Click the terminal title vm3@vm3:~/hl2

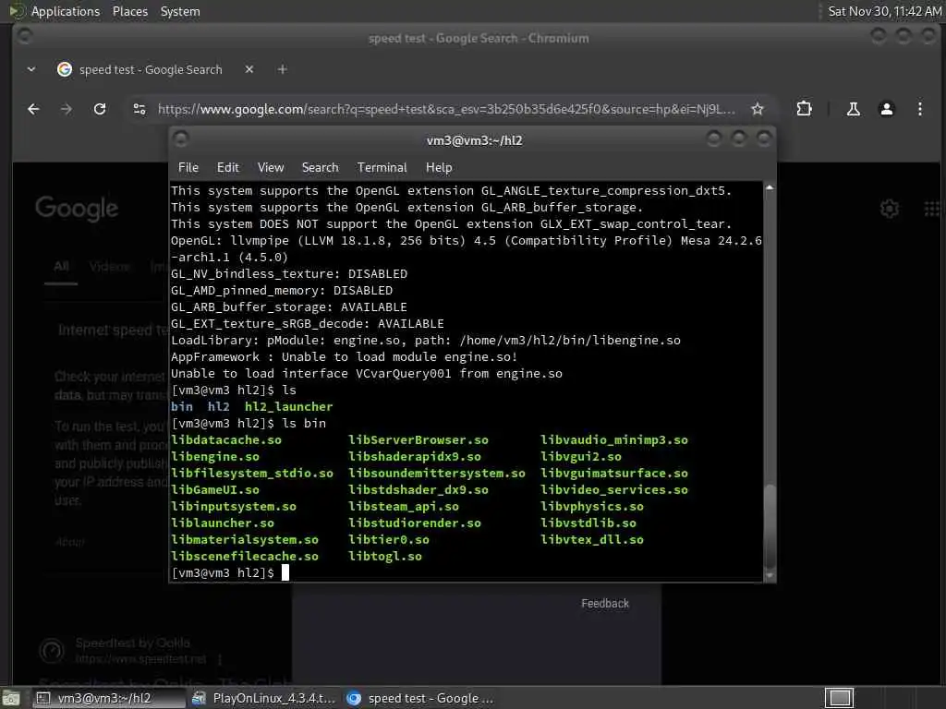tap(474, 140)
